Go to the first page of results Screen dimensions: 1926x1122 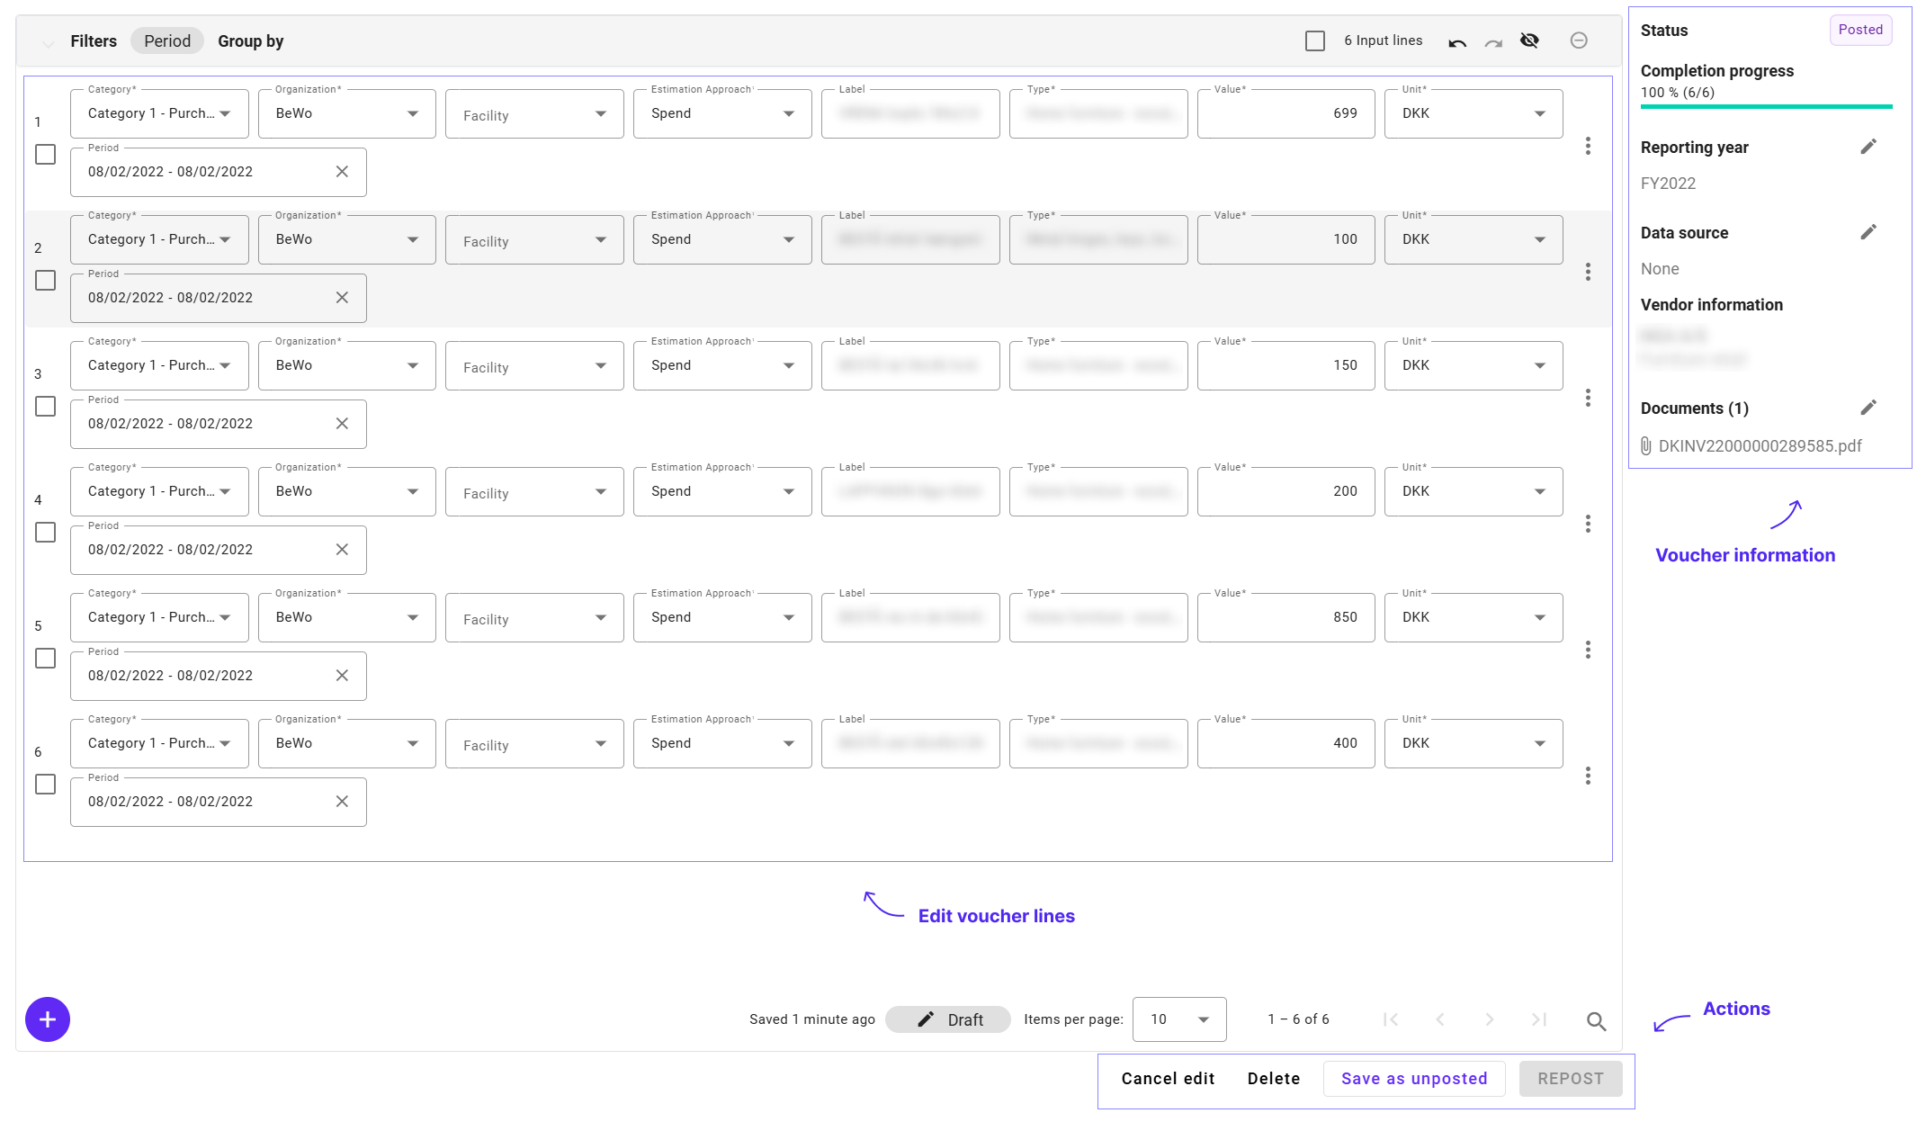[1391, 1019]
